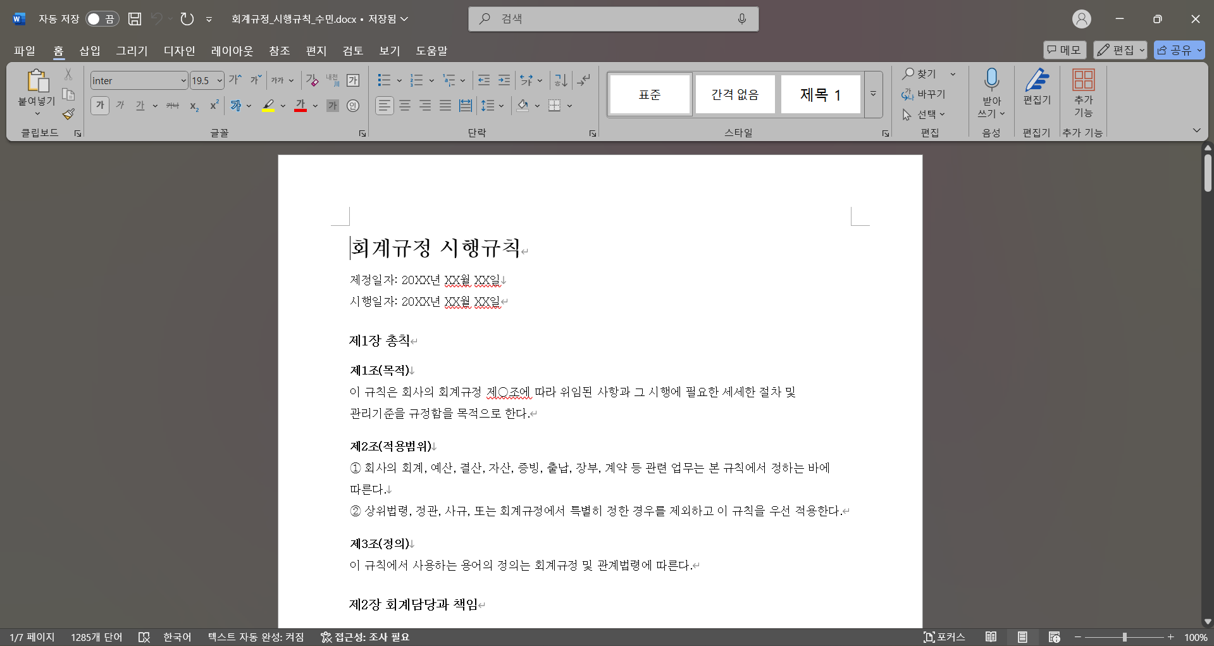Open the bullet list style dropdown
1214x646 pixels.
pos(399,80)
